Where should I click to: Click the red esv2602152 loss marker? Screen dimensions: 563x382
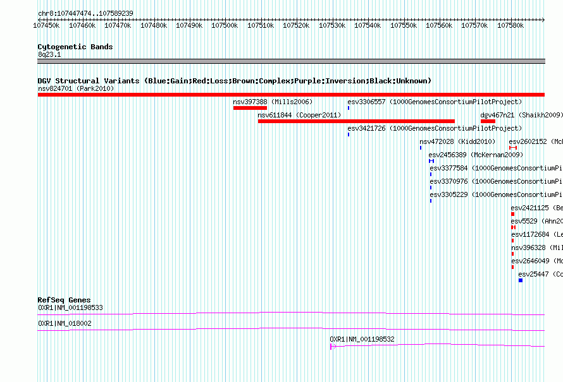coord(513,148)
